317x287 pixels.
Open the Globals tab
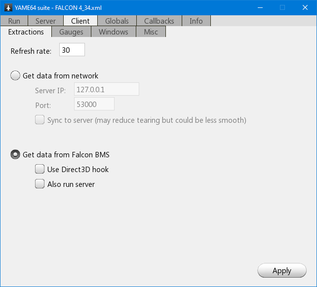click(117, 21)
